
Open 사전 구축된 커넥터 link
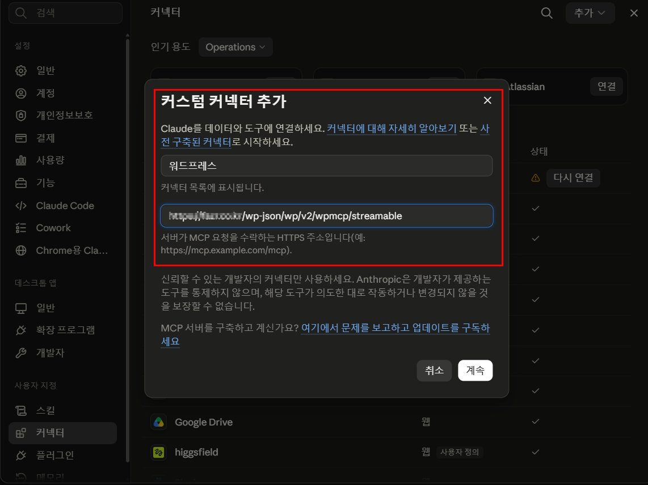pyautogui.click(x=196, y=142)
